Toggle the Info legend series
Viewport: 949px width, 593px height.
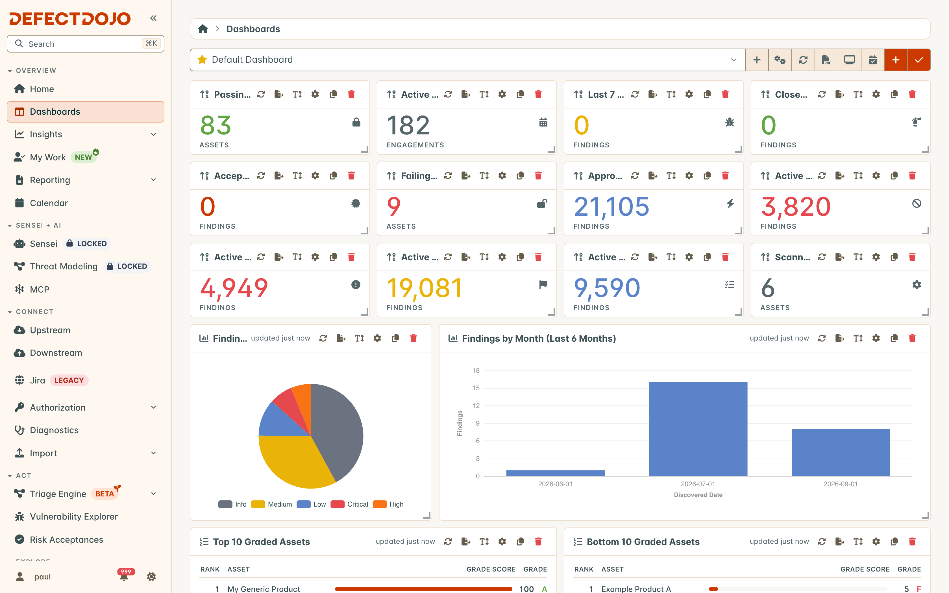click(x=232, y=504)
